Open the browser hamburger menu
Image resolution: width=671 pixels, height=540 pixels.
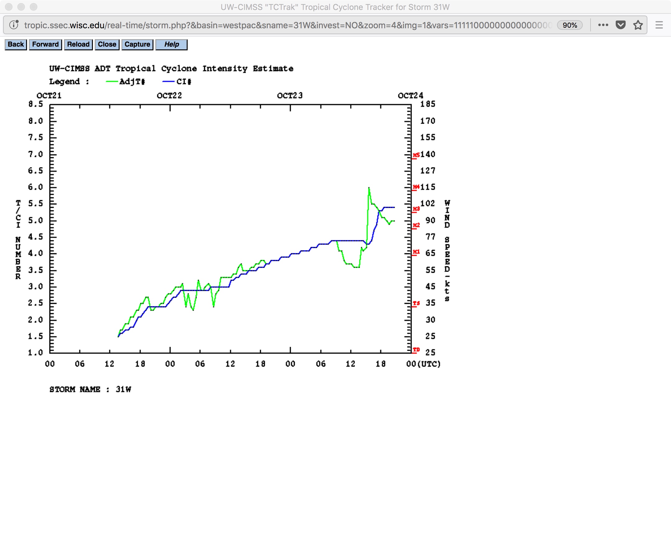click(659, 25)
